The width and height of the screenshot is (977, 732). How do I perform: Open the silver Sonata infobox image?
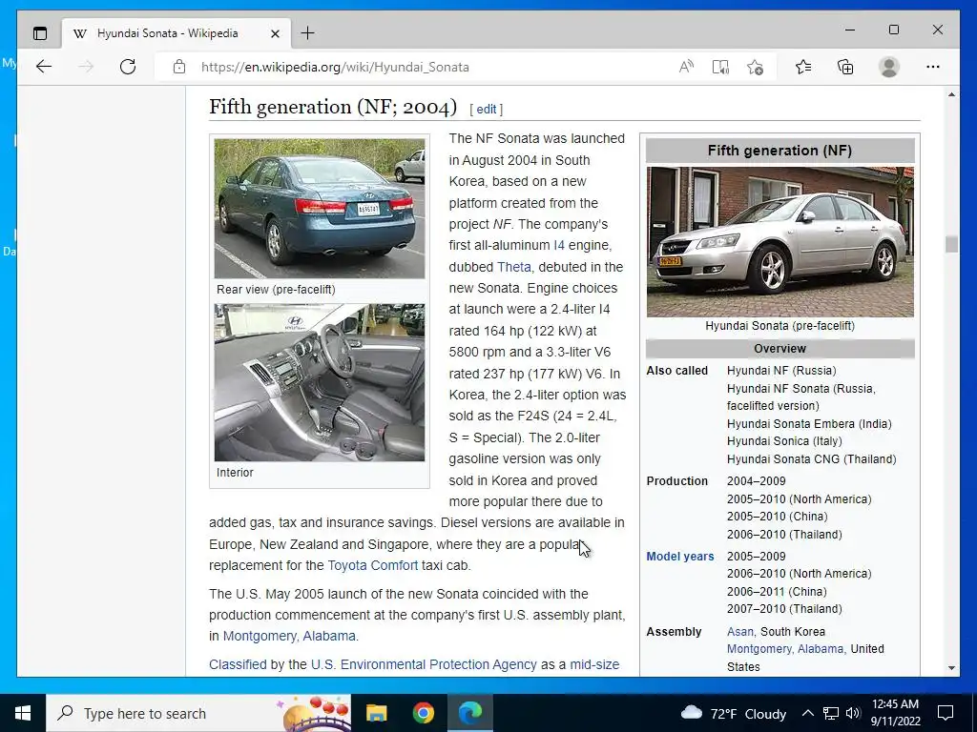coord(780,241)
